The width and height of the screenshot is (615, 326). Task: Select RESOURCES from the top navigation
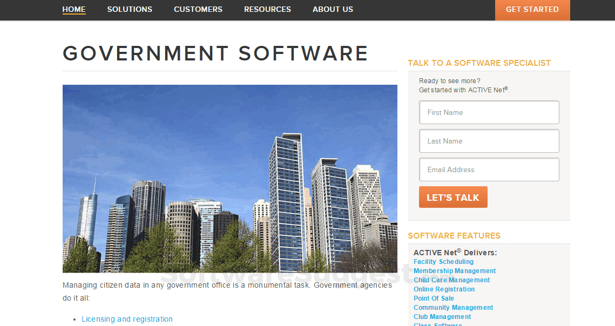click(x=267, y=9)
